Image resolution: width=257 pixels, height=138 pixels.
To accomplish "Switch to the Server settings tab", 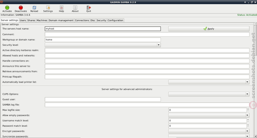I will tap(10, 20).
